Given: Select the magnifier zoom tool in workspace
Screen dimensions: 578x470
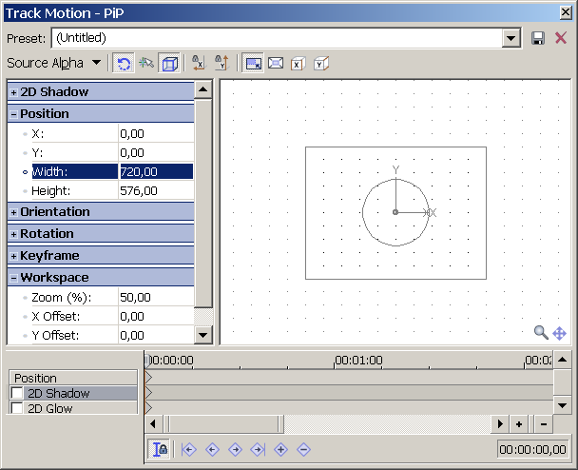Looking at the screenshot, I should tap(541, 332).
